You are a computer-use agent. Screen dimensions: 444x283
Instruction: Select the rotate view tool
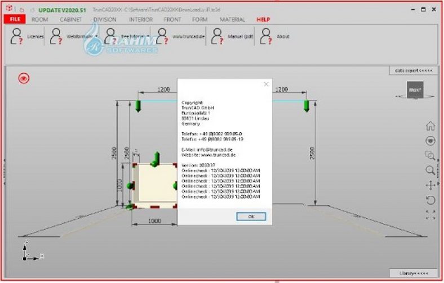coord(430,200)
